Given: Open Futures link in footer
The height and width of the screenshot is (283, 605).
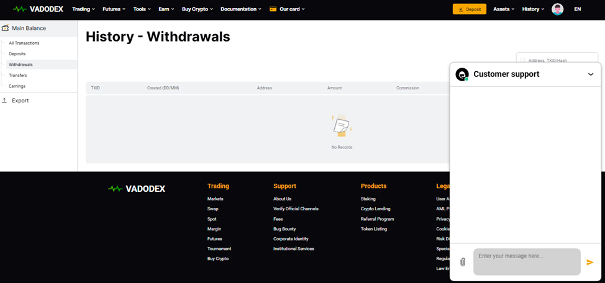Looking at the screenshot, I should [214, 239].
